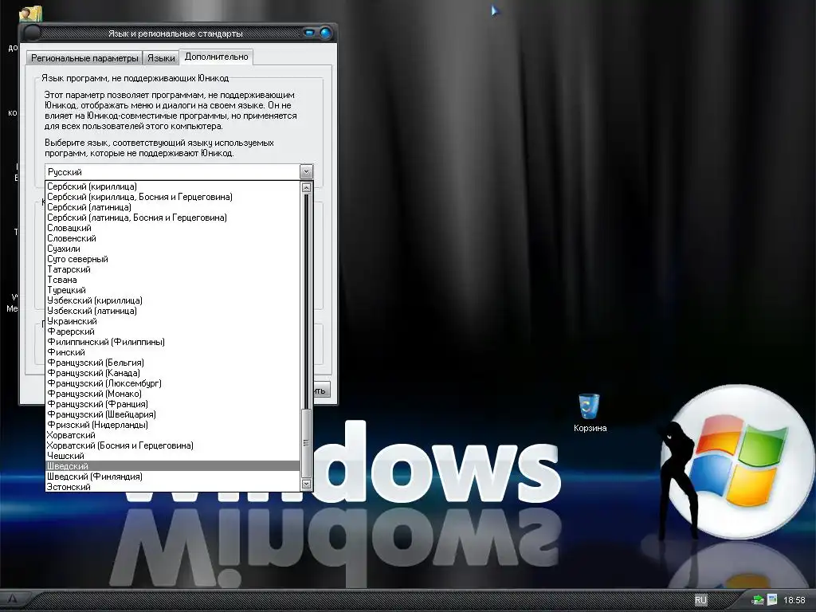Click the clock showing 18:58
Screen dimensions: 816x612
tap(794, 600)
